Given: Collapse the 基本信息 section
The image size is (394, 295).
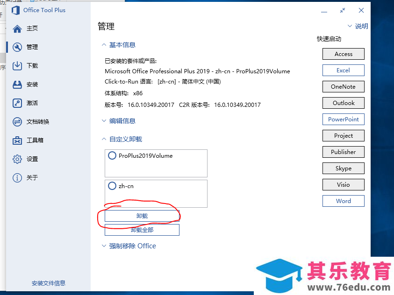Looking at the screenshot, I should tap(119, 45).
